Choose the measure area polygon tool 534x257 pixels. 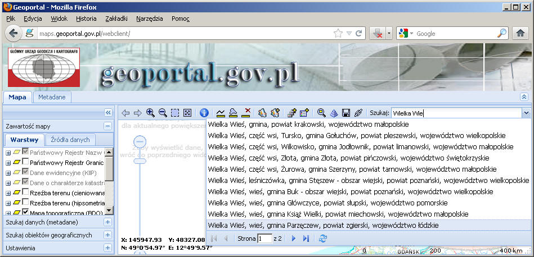pyautogui.click(x=234, y=113)
